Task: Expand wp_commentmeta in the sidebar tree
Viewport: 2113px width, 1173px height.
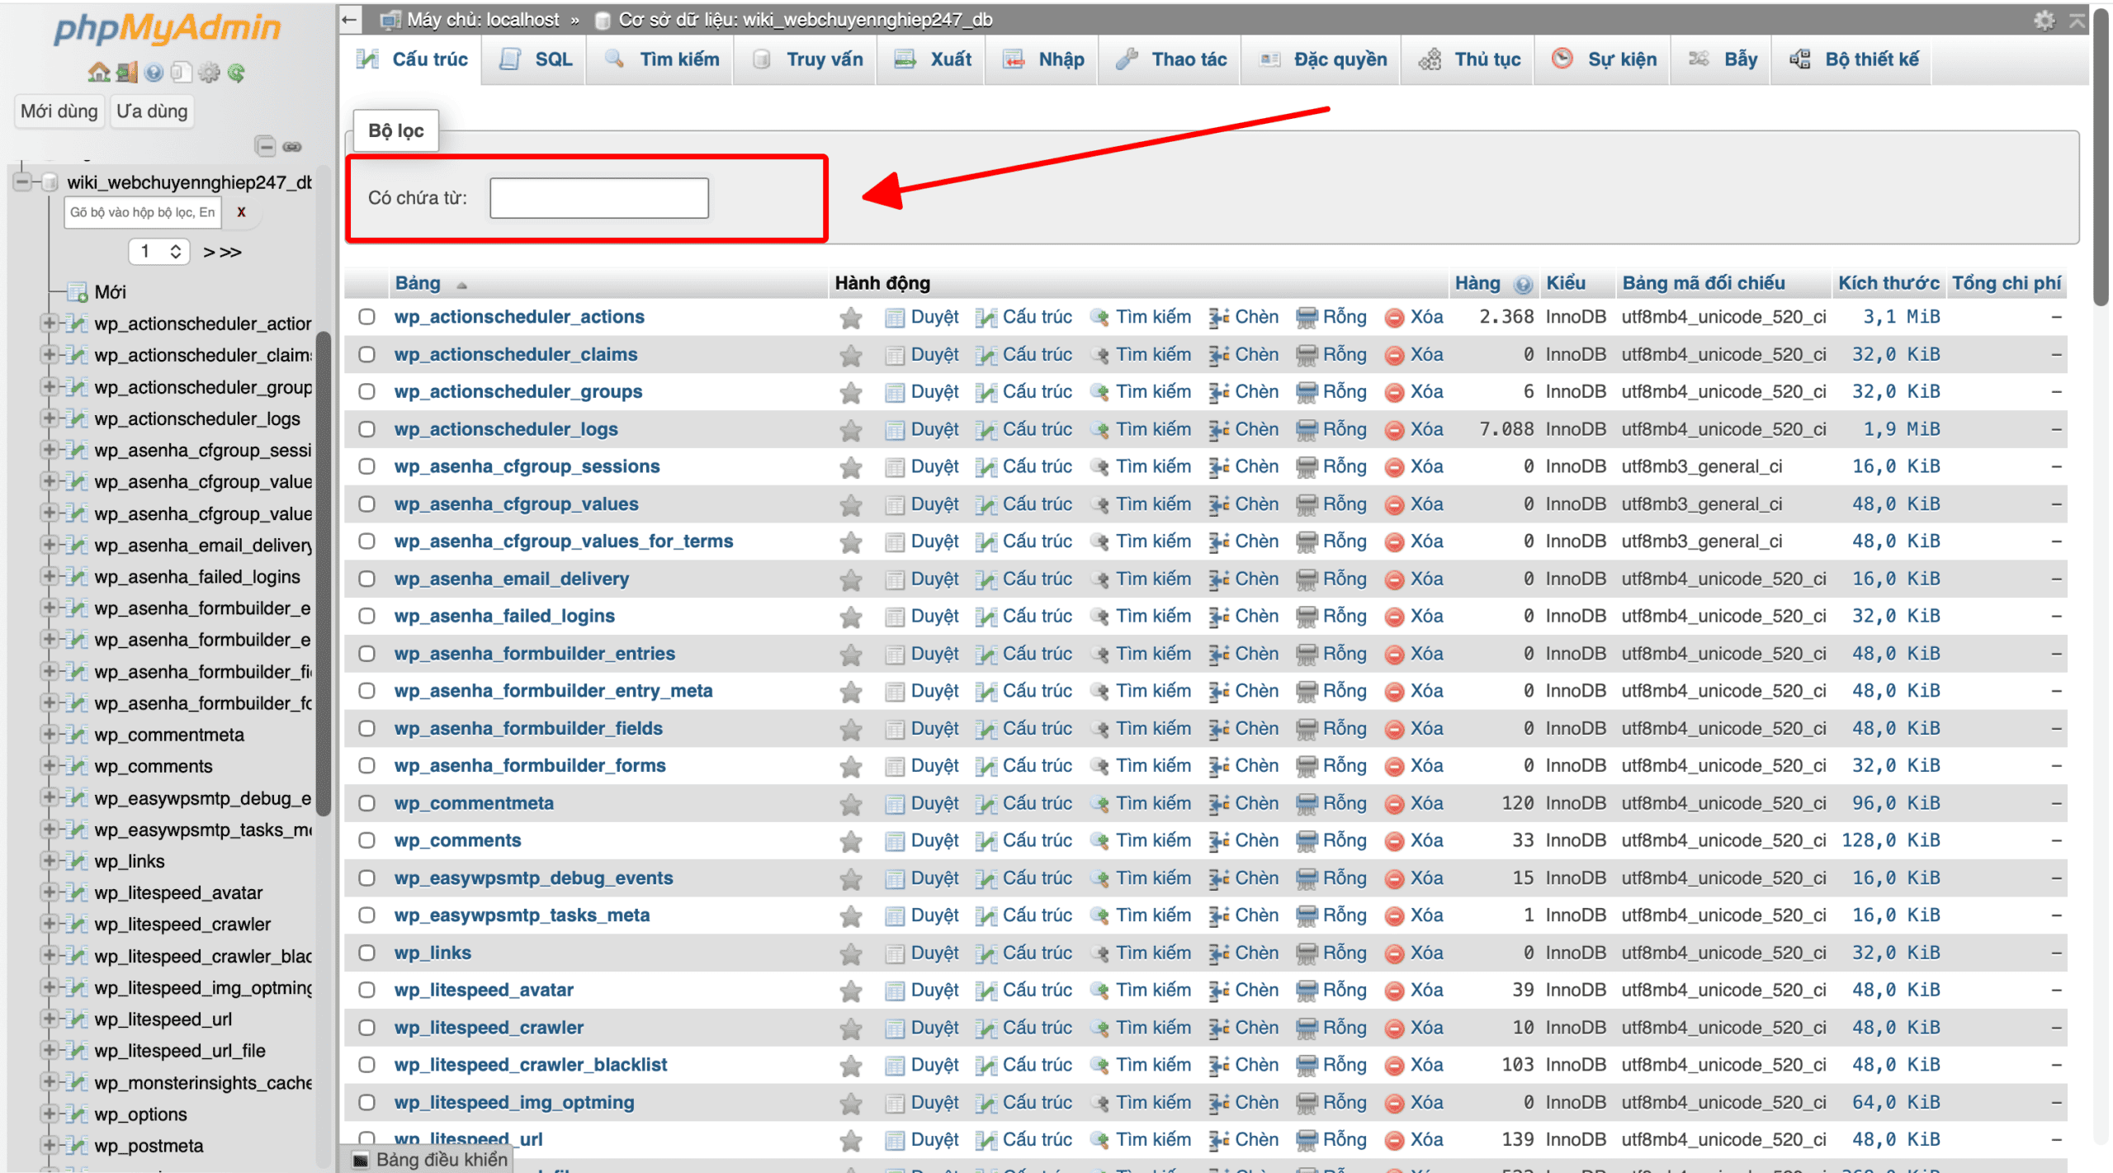Action: (49, 734)
